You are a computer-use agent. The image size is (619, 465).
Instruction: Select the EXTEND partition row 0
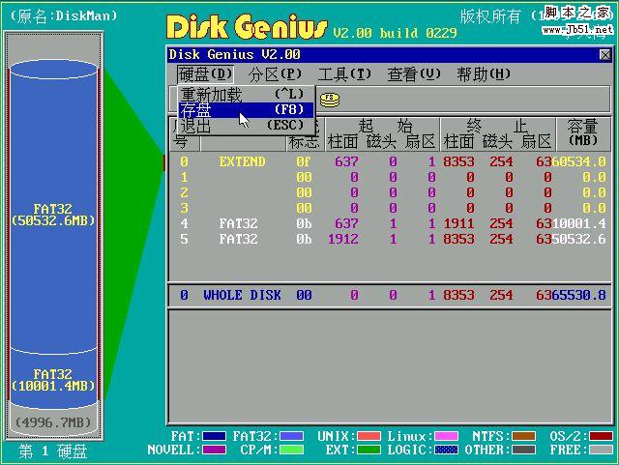tap(387, 161)
